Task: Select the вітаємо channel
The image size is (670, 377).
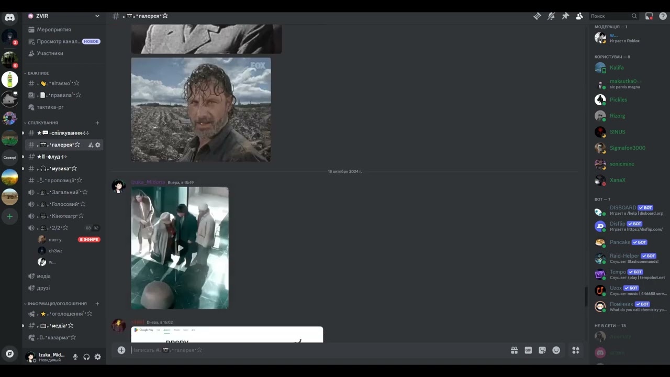Action: pyautogui.click(x=63, y=83)
